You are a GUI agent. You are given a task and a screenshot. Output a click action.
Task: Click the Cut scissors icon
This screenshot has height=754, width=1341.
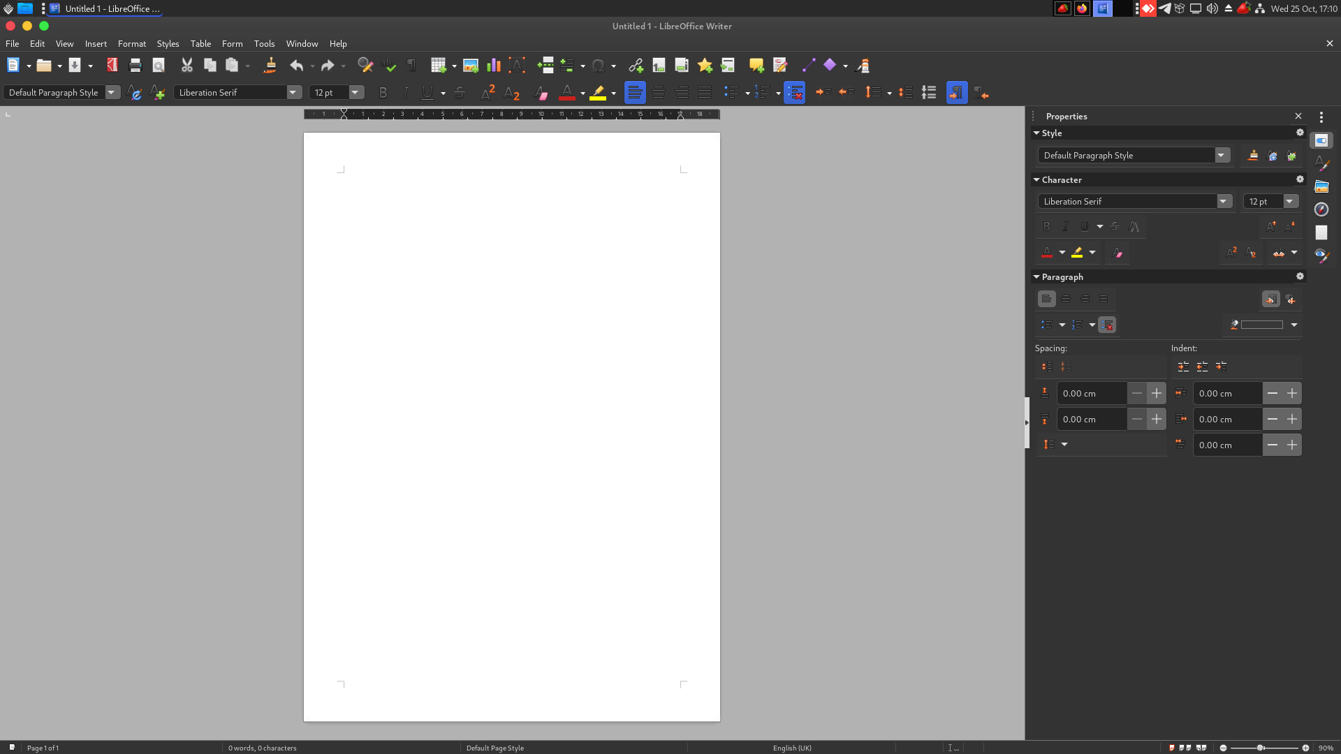[x=186, y=66]
